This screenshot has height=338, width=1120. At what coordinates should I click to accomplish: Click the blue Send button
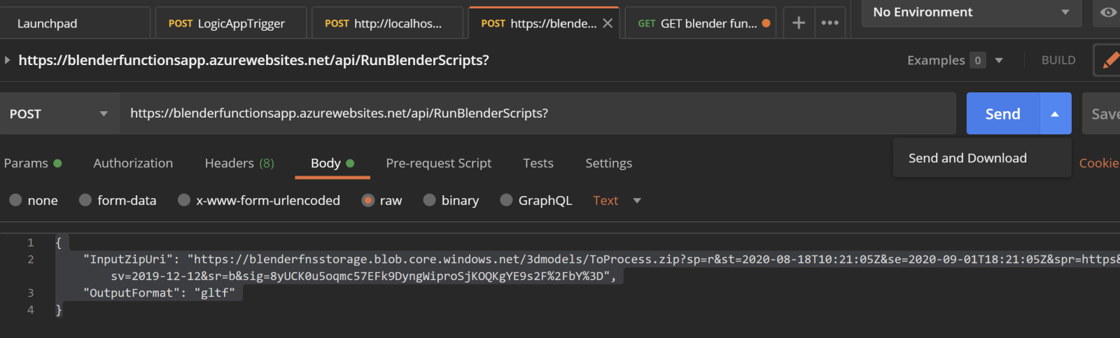[1003, 113]
